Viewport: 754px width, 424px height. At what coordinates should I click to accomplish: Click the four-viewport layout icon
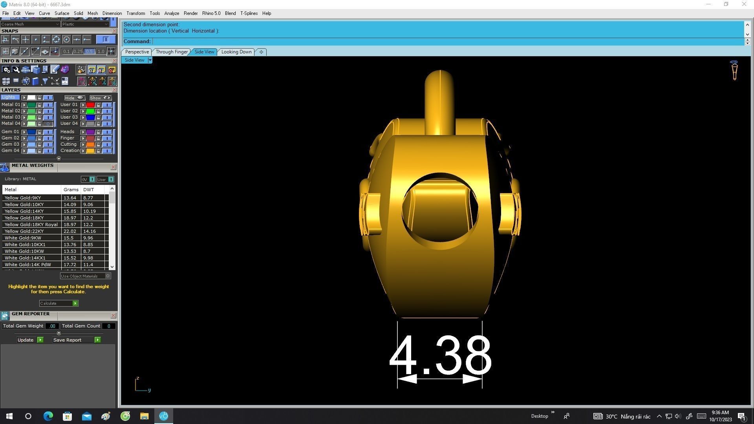pos(6,81)
